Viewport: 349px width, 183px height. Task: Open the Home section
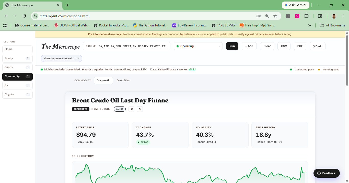pos(17,49)
